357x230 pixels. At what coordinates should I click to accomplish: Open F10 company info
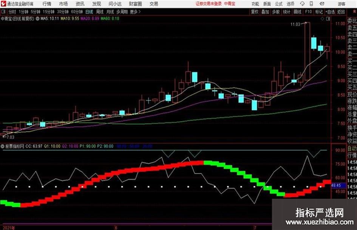click(x=308, y=12)
